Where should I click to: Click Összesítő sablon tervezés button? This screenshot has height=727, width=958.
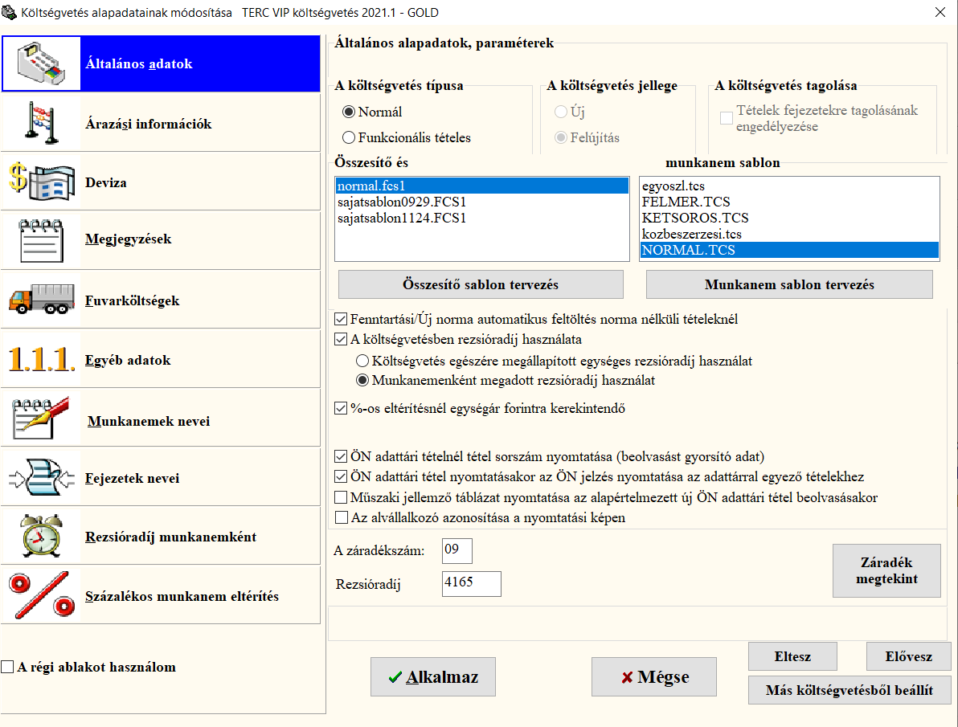[x=481, y=284]
